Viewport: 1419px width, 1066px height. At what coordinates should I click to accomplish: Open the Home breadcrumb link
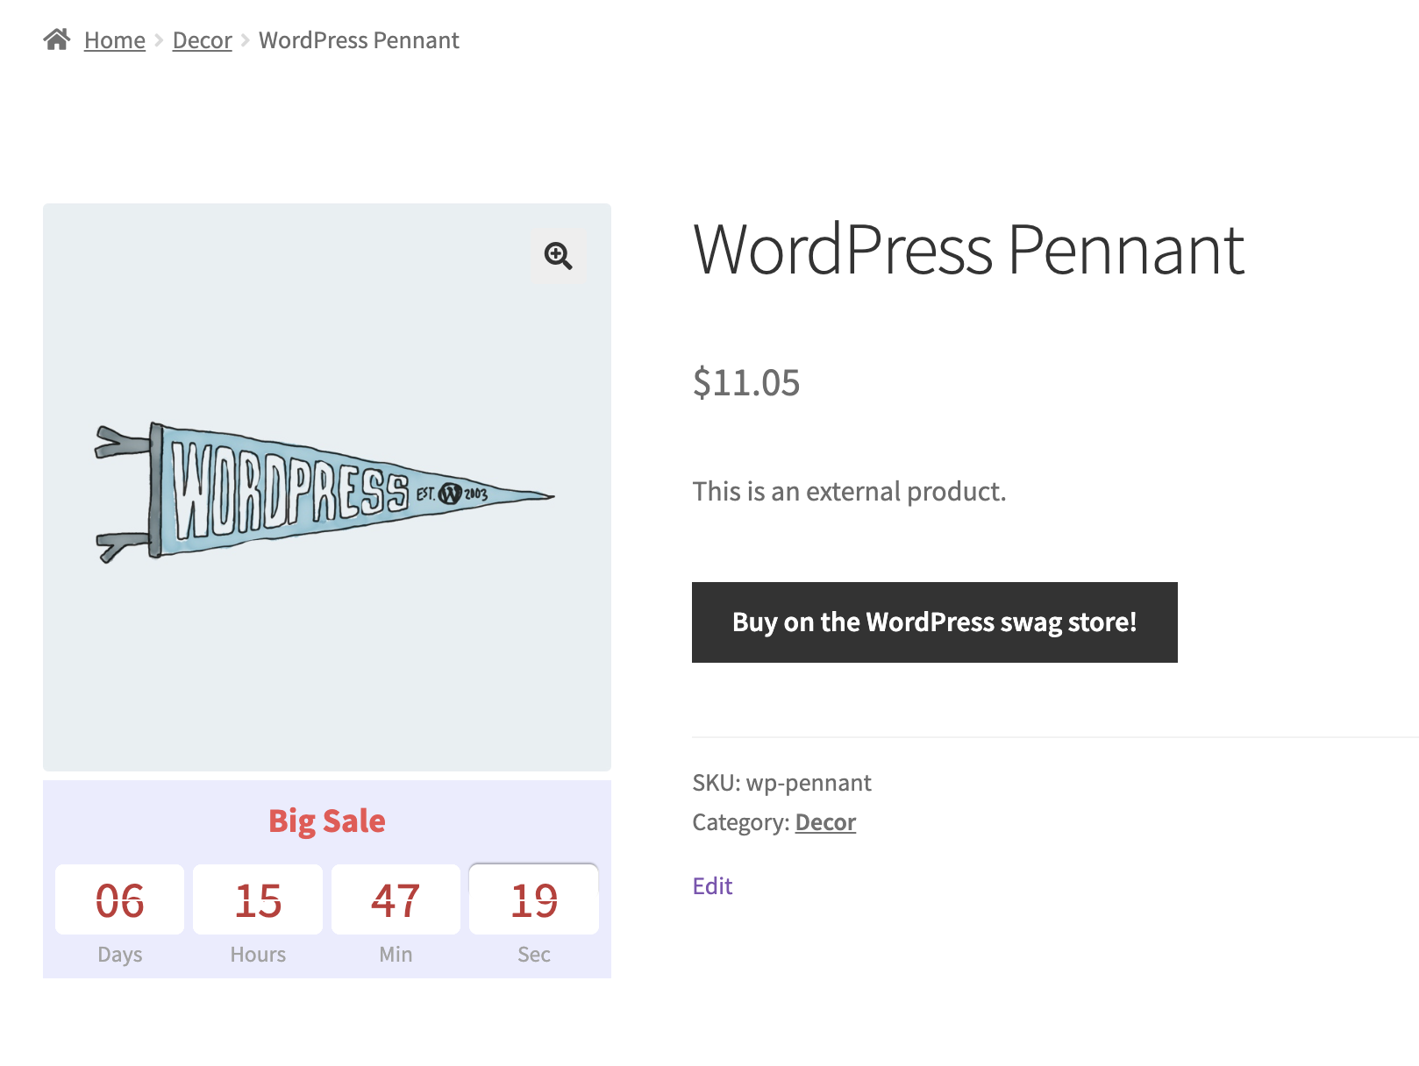[115, 40]
